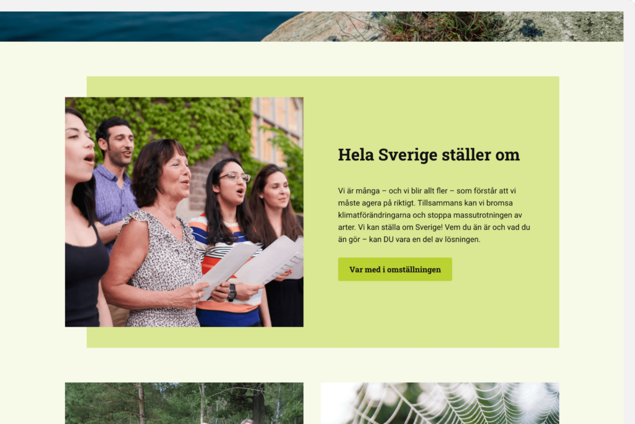The height and width of the screenshot is (424, 635).
Task: Select the "Hela Sverige ställer om" heading
Action: pos(429,155)
